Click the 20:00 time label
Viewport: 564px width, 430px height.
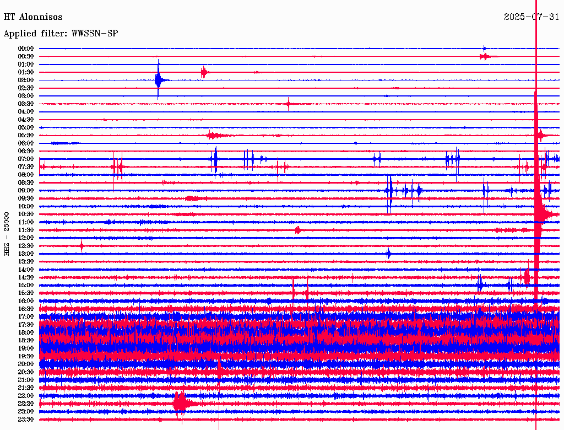pos(26,364)
